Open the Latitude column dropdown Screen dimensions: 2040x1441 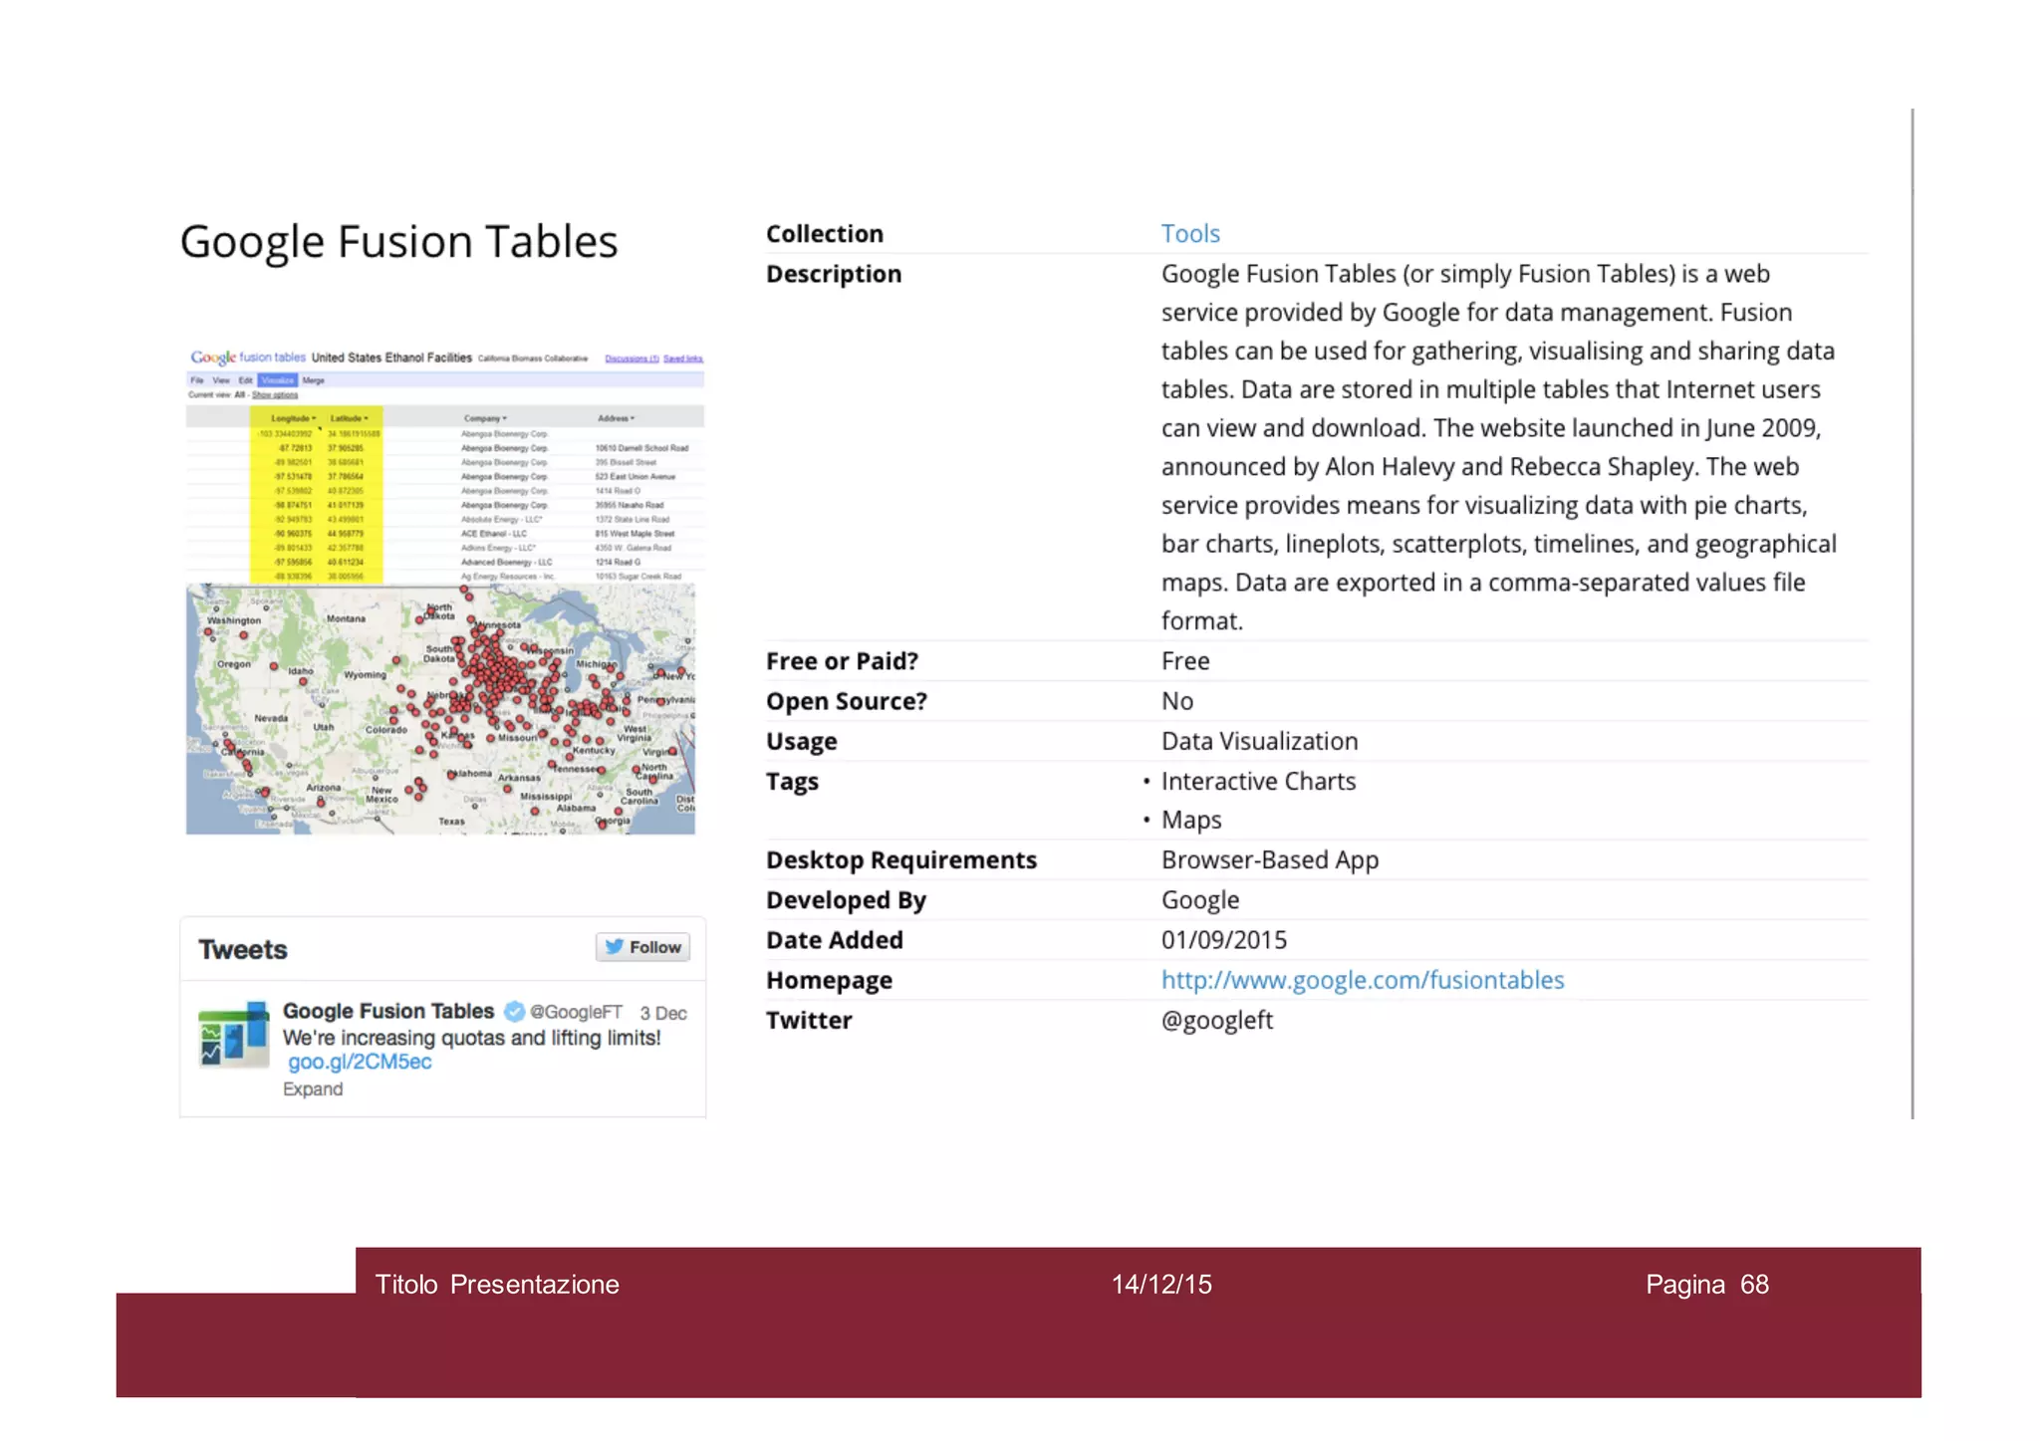(350, 418)
